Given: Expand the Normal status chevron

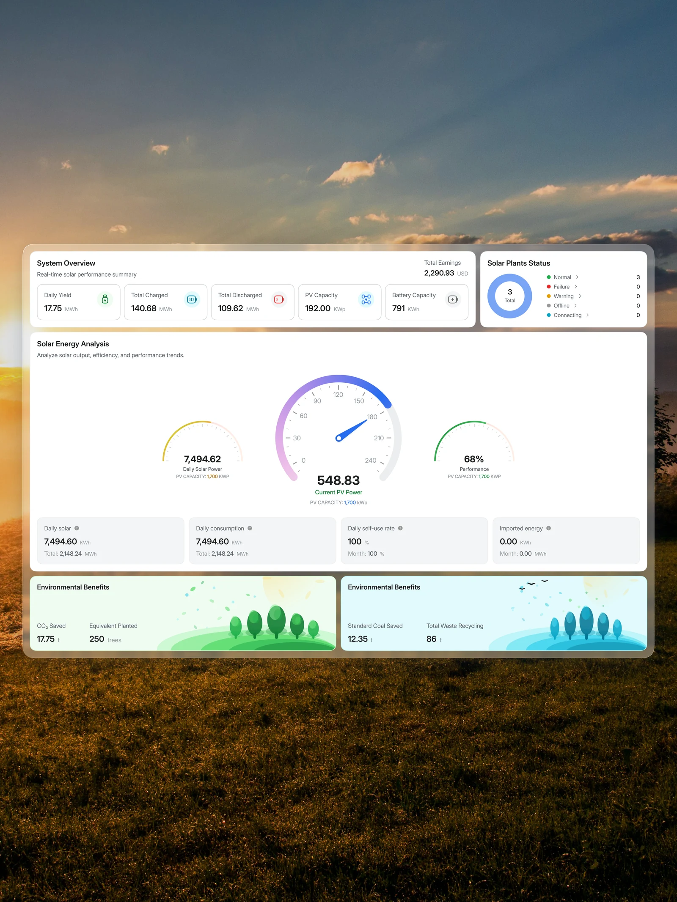Looking at the screenshot, I should 577,277.
